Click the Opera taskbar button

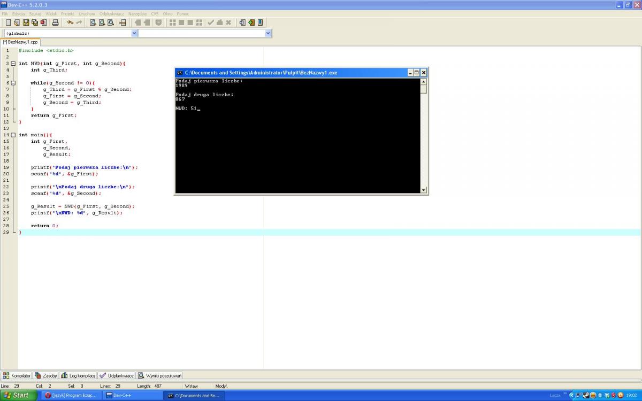pyautogui.click(x=71, y=396)
